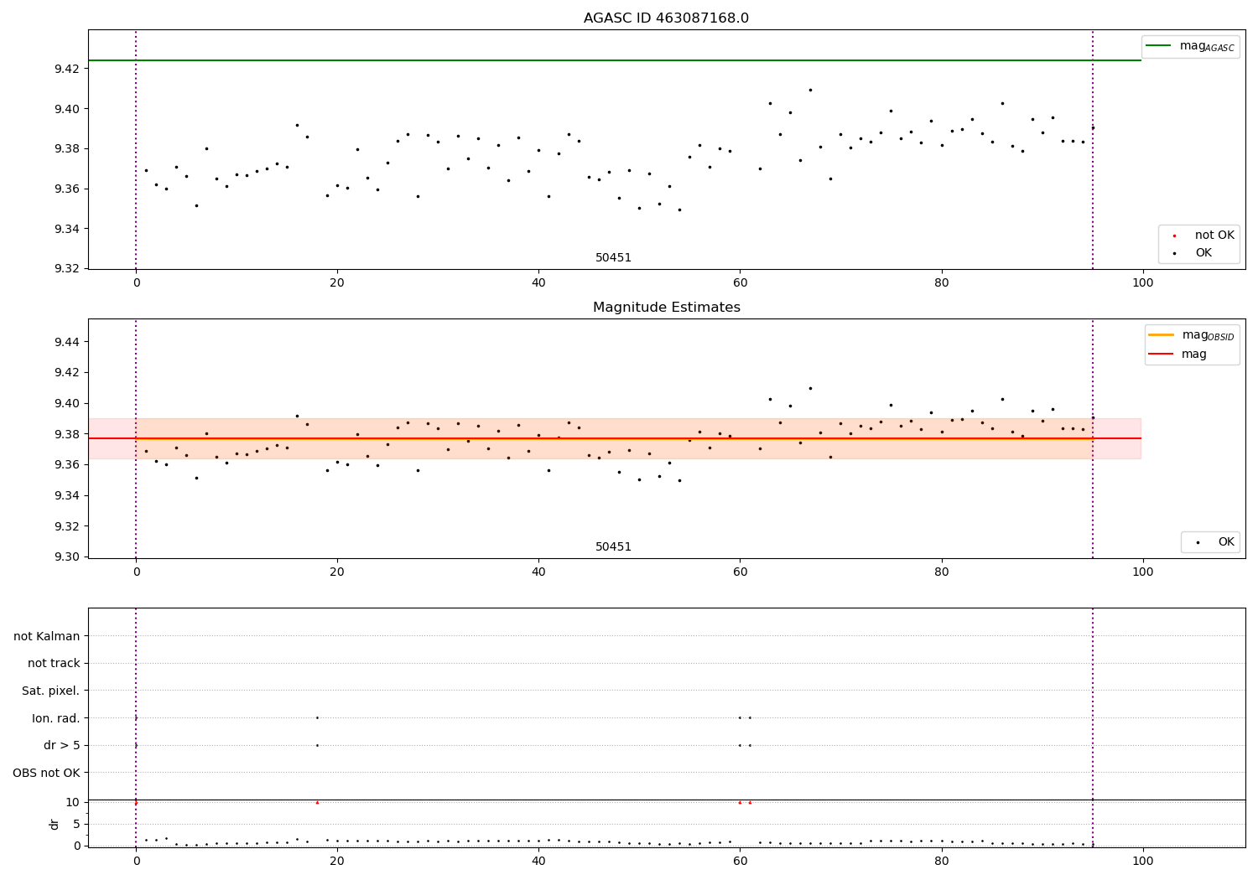
Task: Click the 'Sat. pixel.' axis label
Action: pos(51,691)
